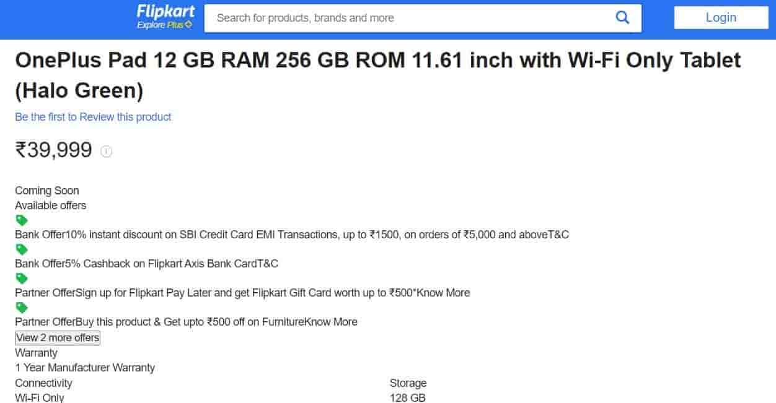Screen dimensions: 776x403
Task: Focus the product search field
Action: 409,18
